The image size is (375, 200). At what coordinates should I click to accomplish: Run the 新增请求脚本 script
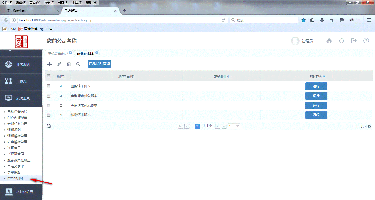[x=316, y=115]
